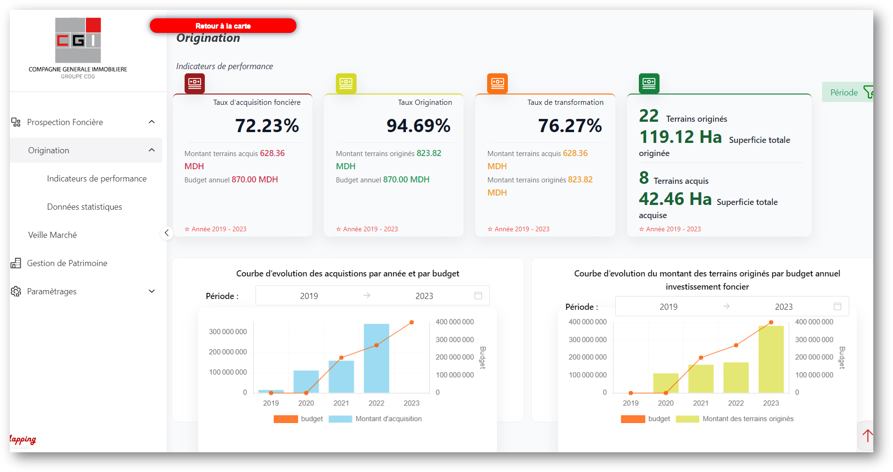Collapse the Origination submenu chevron

click(x=152, y=150)
